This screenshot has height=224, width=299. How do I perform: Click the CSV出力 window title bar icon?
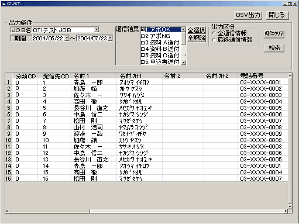[x=4, y=4]
